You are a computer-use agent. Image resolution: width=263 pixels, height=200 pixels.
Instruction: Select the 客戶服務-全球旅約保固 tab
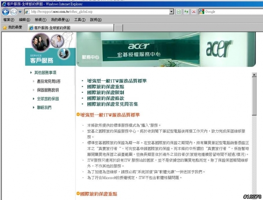(x=71, y=28)
